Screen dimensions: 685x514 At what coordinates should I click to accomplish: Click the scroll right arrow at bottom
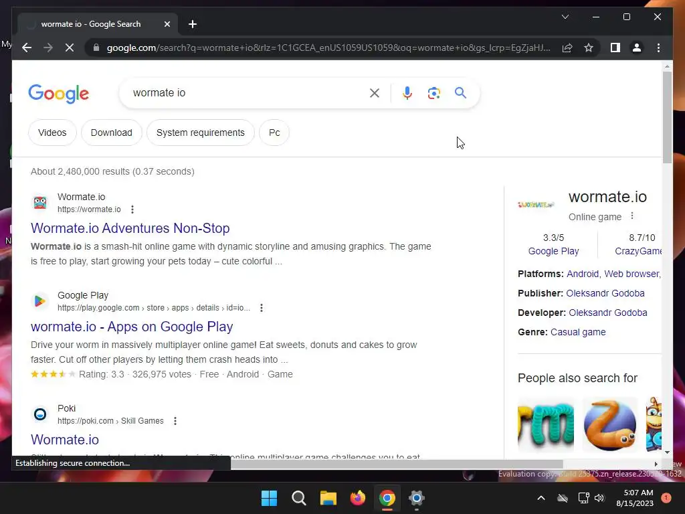point(656,464)
